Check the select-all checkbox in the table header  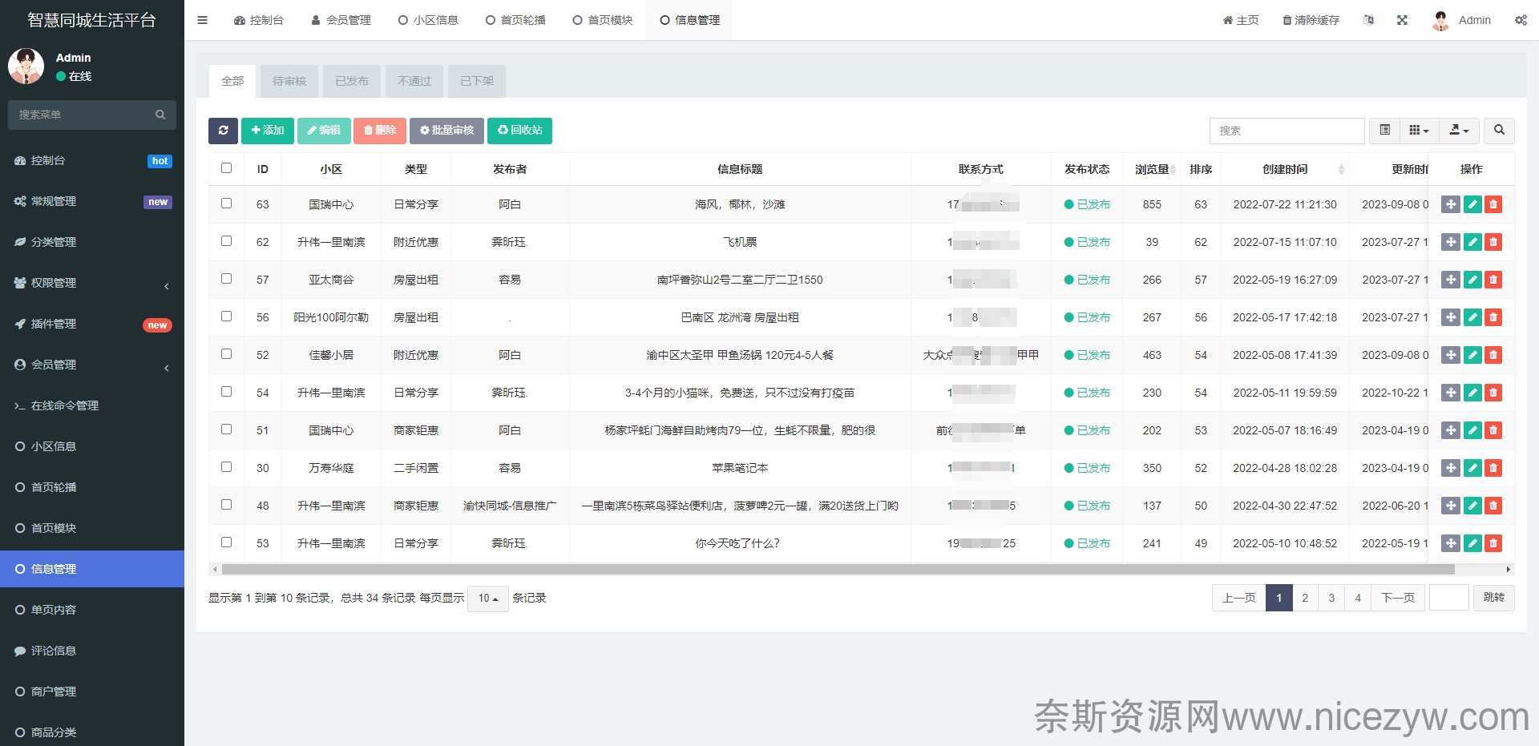click(x=226, y=168)
